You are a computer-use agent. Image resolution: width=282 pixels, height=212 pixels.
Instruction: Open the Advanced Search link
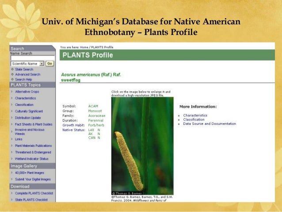28,74
